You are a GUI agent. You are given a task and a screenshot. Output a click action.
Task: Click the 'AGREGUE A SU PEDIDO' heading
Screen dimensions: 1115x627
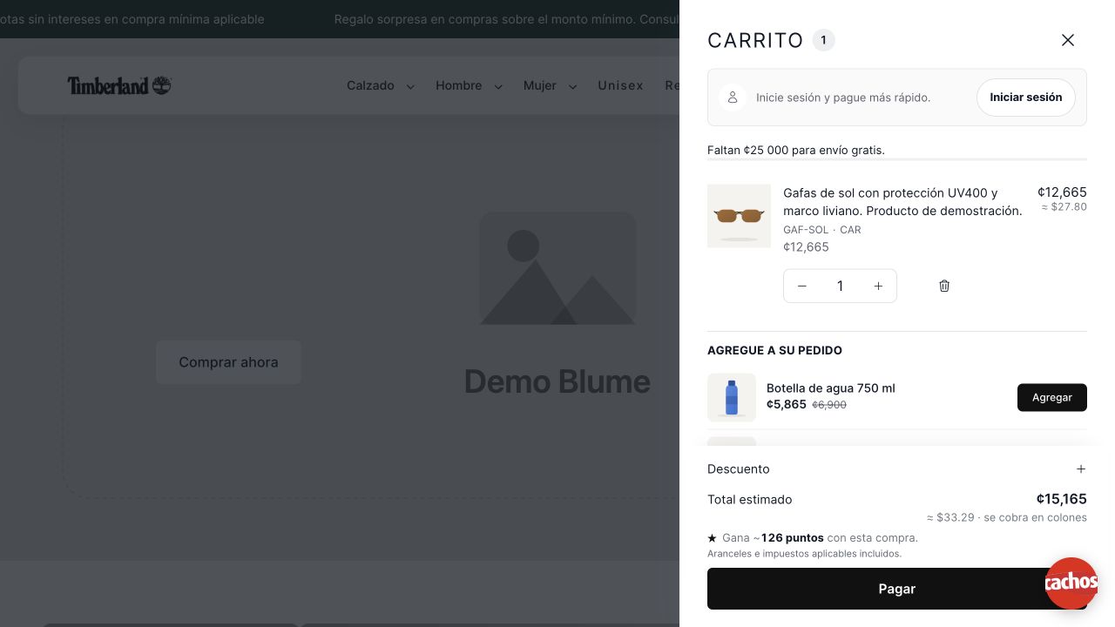coord(774,350)
